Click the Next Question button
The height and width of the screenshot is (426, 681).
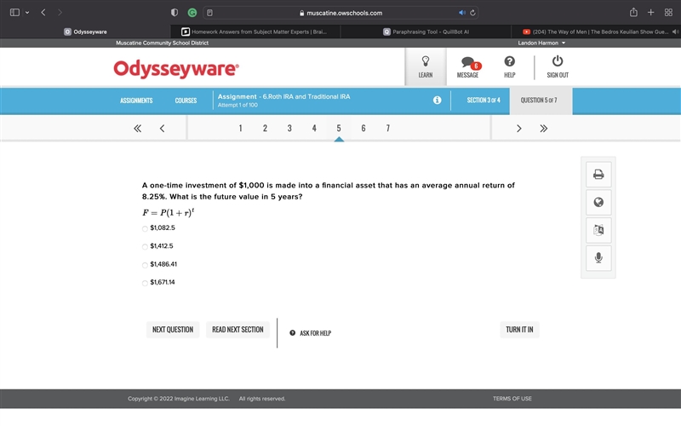click(173, 330)
